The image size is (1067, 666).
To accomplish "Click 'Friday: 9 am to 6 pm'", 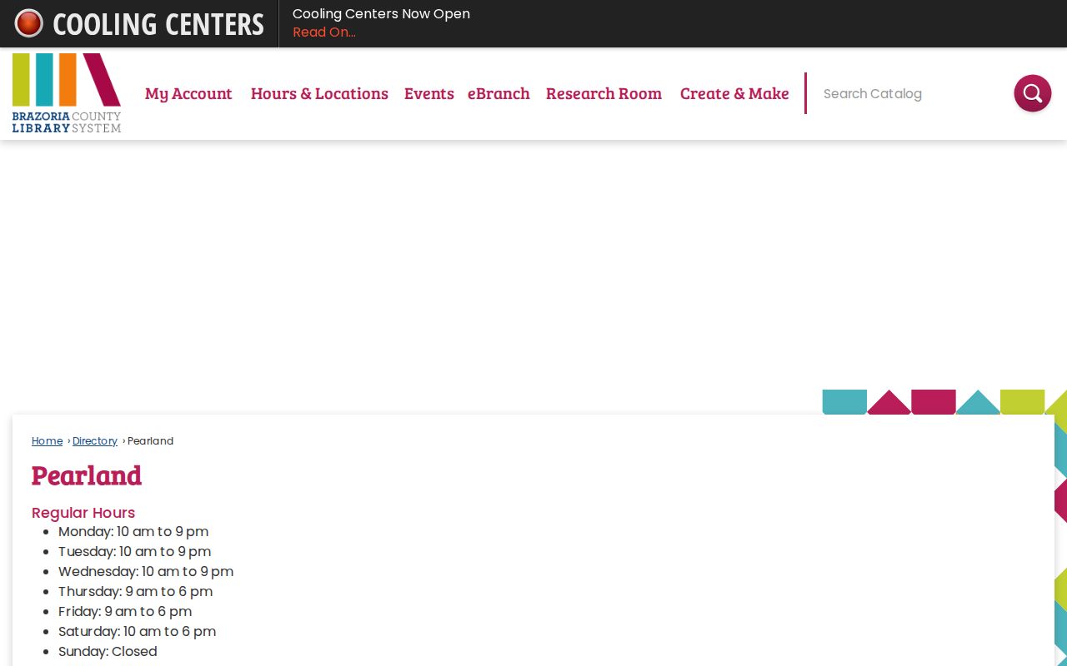I will 125,611.
